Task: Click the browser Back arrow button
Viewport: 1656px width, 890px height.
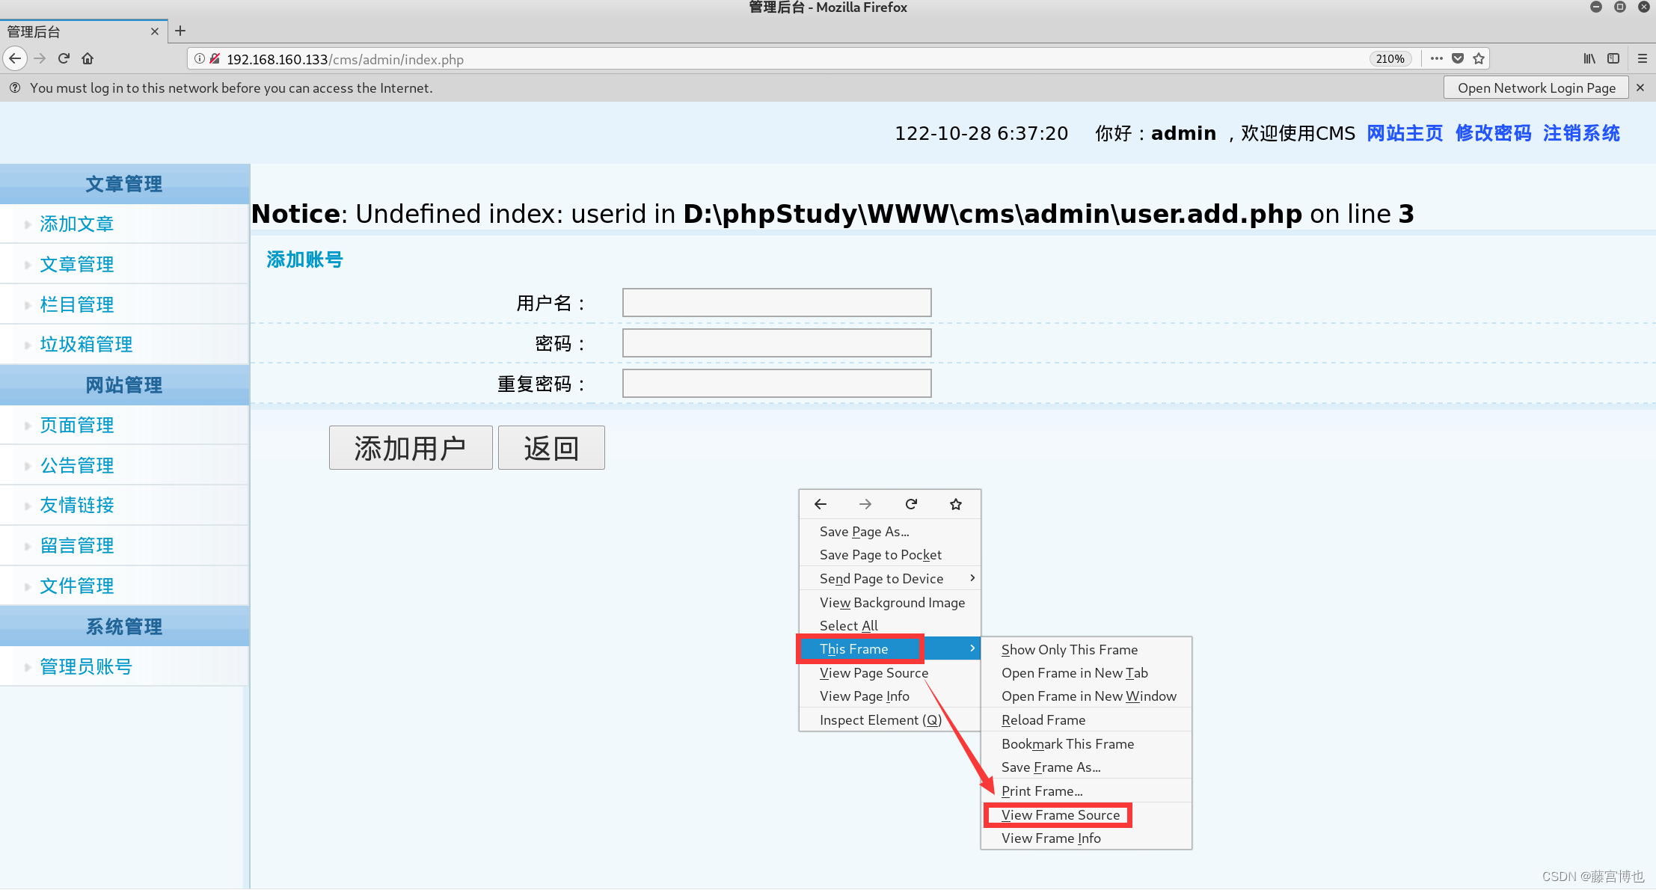Action: pyautogui.click(x=15, y=58)
